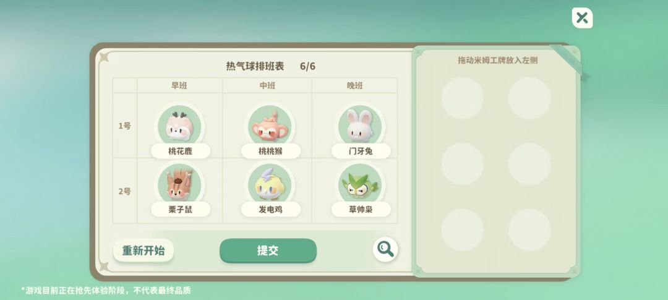Click the 早班 column header
Screen dimensions: 668x300
[x=179, y=85]
